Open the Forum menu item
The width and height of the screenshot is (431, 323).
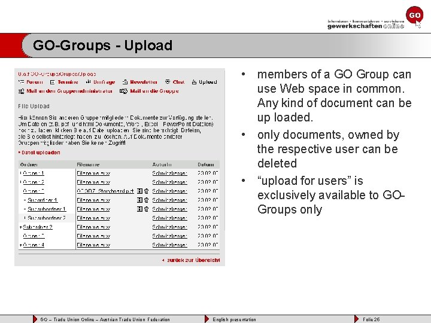pos(35,82)
